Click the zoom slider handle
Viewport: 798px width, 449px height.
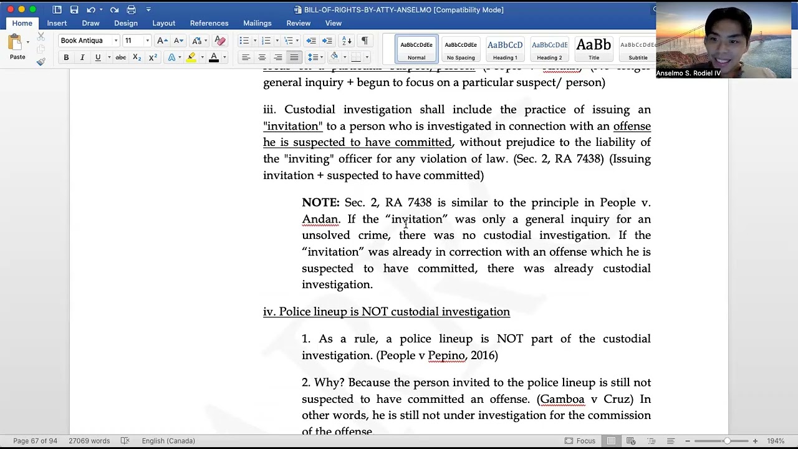[727, 441]
